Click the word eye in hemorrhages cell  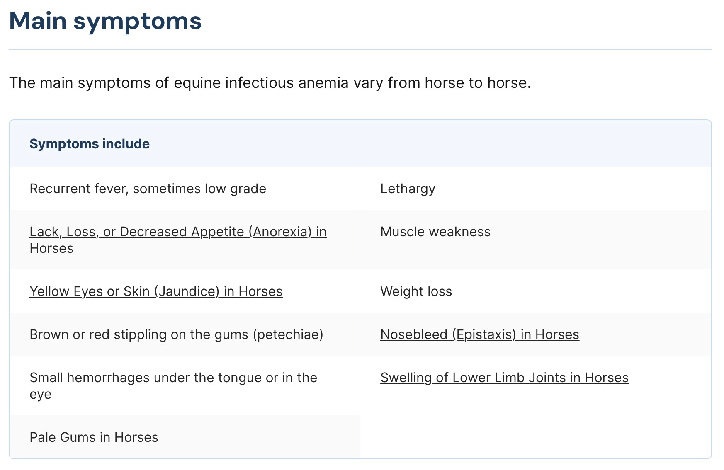pos(40,394)
